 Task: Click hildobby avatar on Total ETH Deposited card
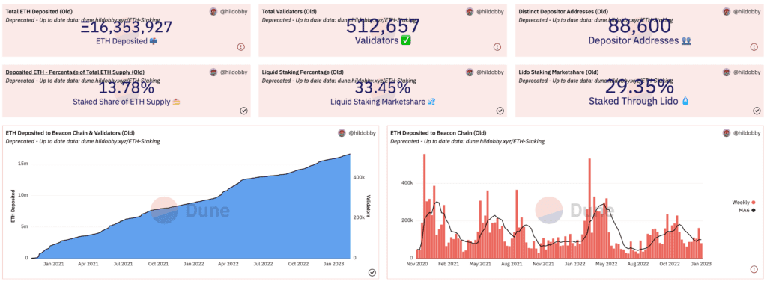click(x=213, y=12)
